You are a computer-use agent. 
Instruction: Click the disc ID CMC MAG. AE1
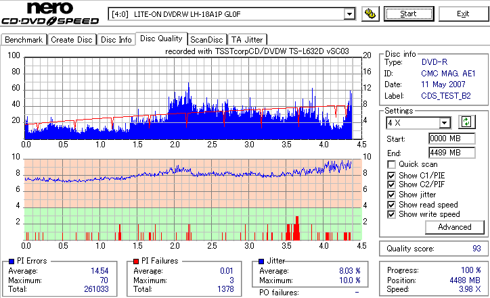[x=448, y=74]
